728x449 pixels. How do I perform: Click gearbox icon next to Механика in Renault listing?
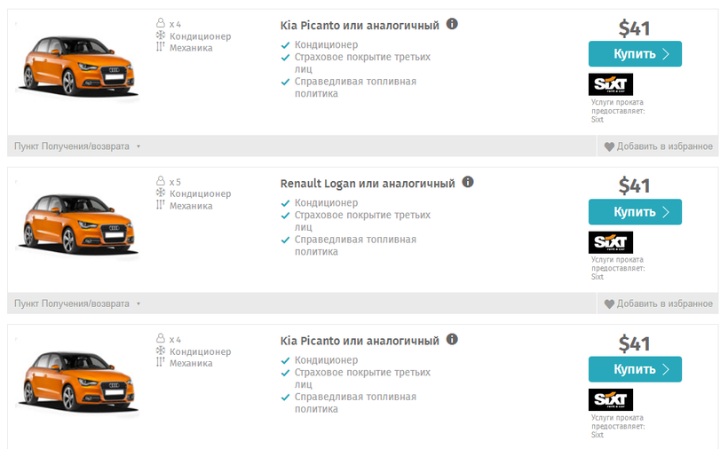coord(161,206)
